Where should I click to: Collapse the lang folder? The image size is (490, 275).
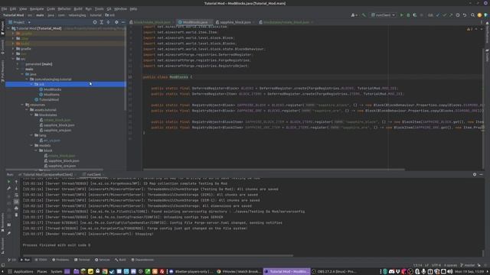[31, 135]
